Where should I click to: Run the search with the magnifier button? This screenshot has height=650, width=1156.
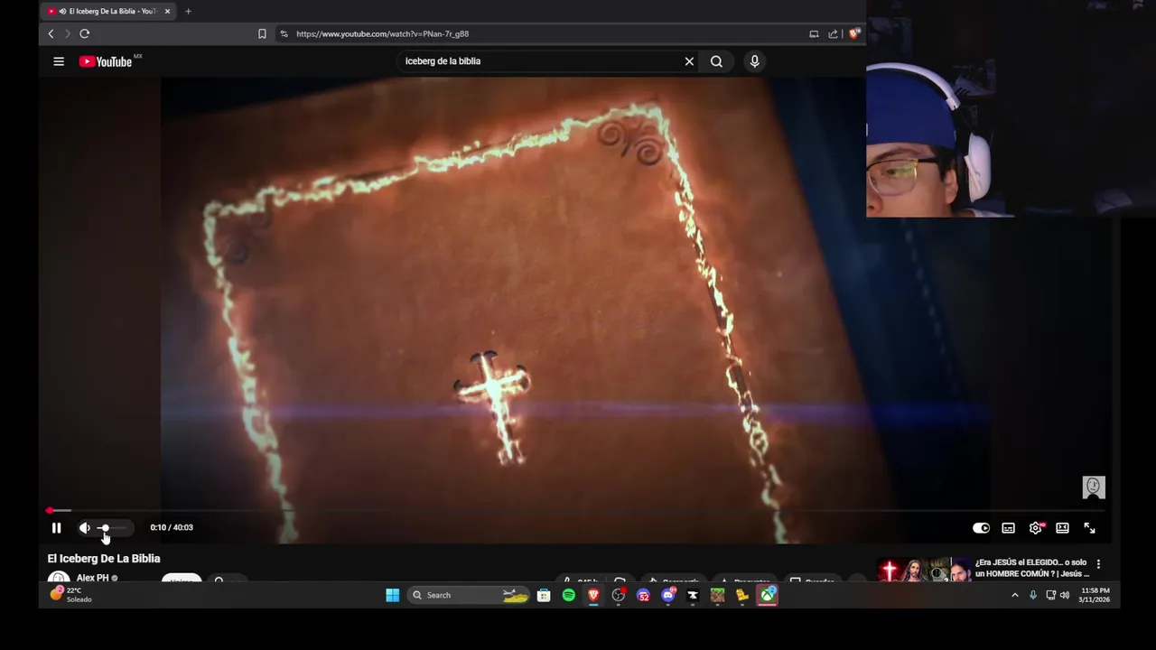click(716, 61)
